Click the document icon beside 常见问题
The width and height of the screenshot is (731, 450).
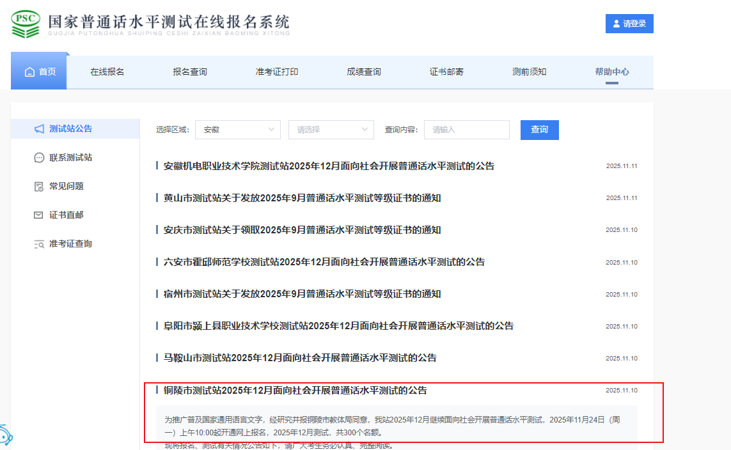coord(39,187)
